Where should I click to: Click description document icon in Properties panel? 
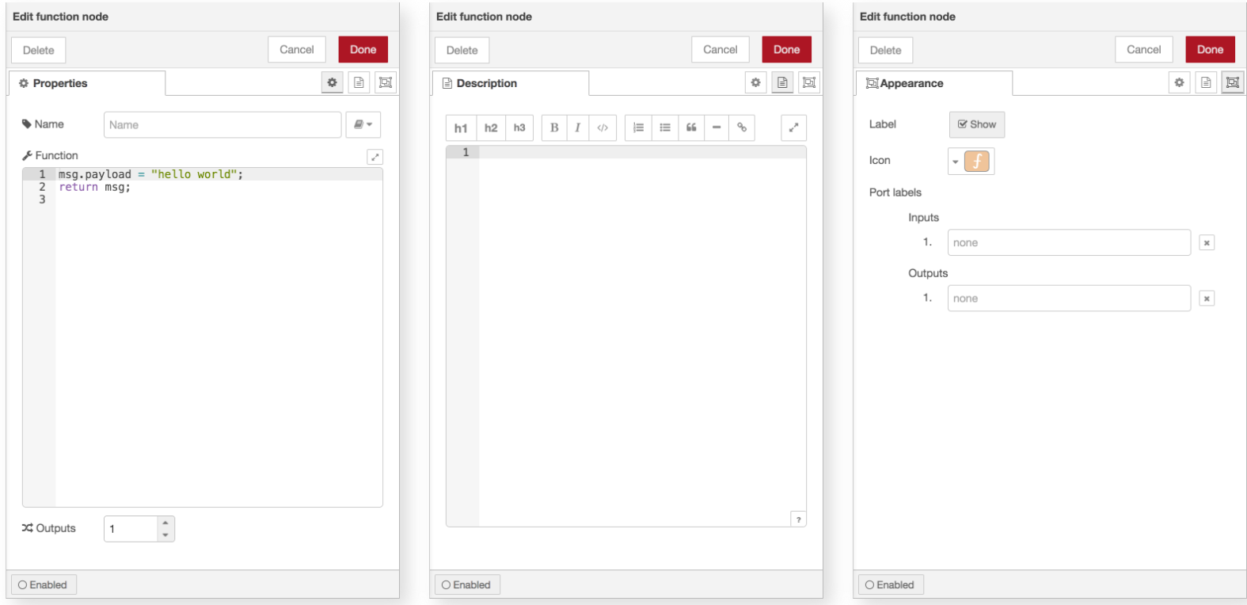tap(359, 82)
